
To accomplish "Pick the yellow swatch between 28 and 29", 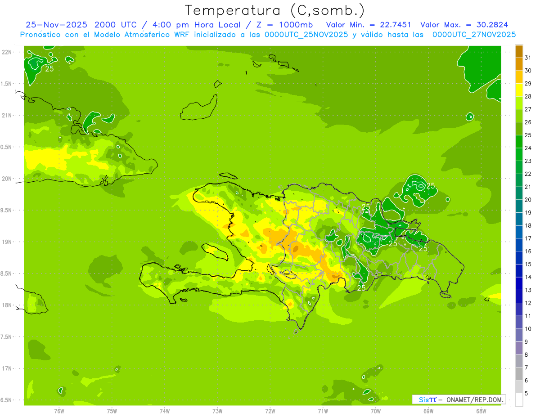I will 519,90.
